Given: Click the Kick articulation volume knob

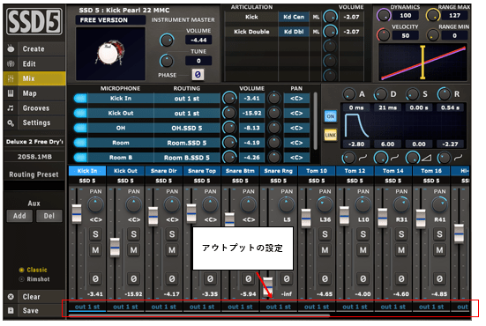Looking at the screenshot, I should 330,17.
